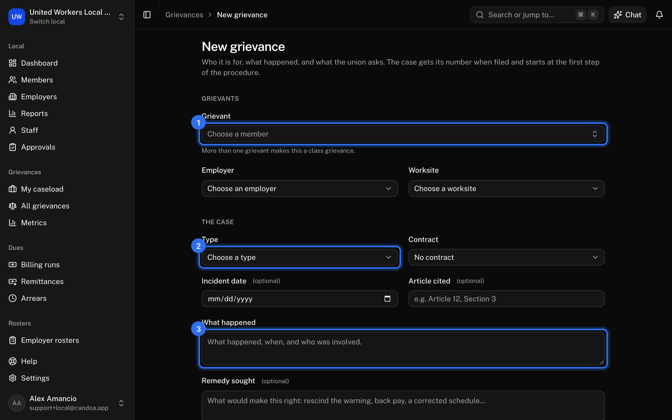This screenshot has height=420, width=672.
Task: Click the Employer rosters clipboard icon
Action: [13, 340]
